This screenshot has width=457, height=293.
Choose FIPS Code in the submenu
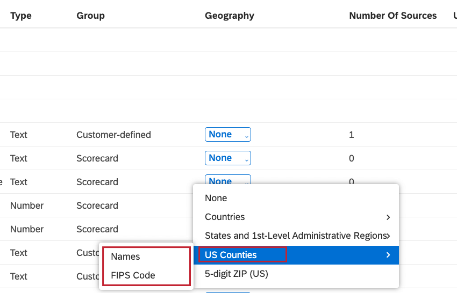(133, 275)
